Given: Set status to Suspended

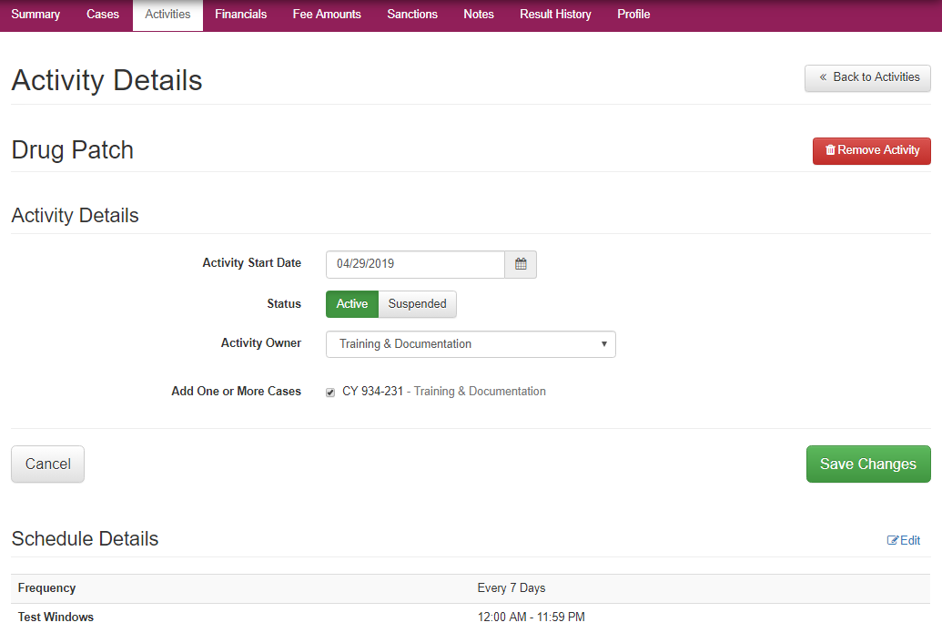Looking at the screenshot, I should [x=417, y=304].
